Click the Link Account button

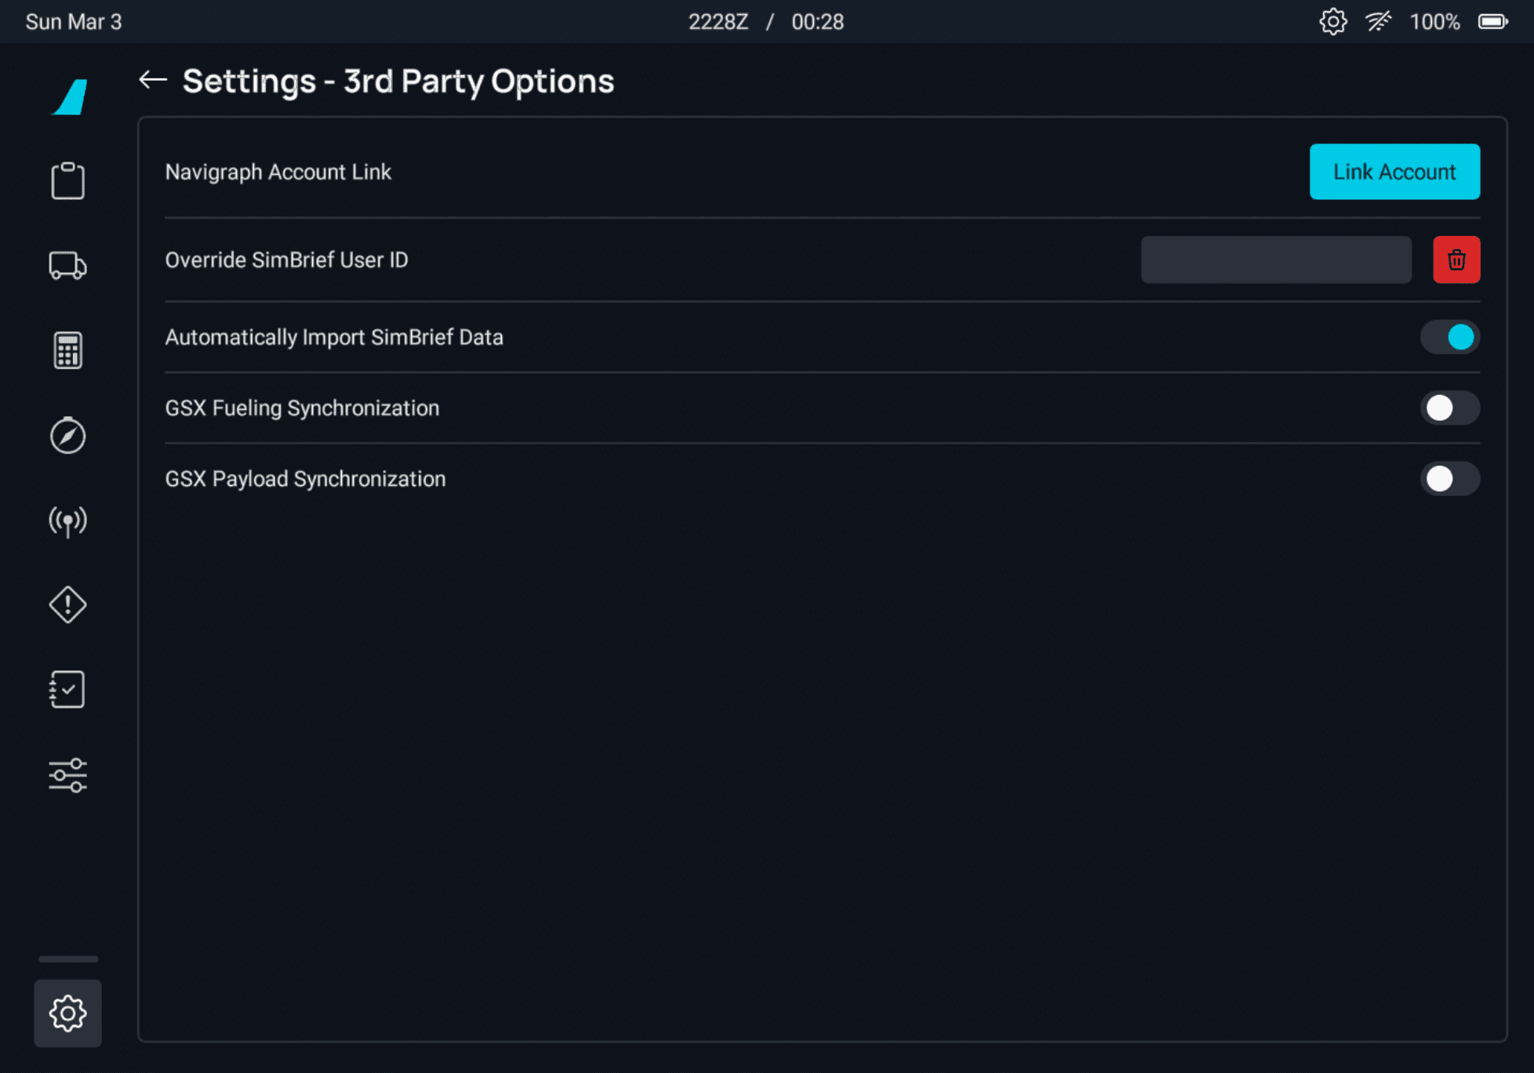click(1394, 172)
